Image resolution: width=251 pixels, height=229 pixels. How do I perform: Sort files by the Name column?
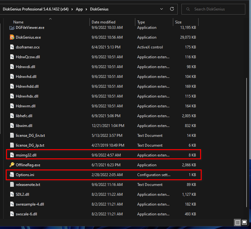(x=18, y=22)
